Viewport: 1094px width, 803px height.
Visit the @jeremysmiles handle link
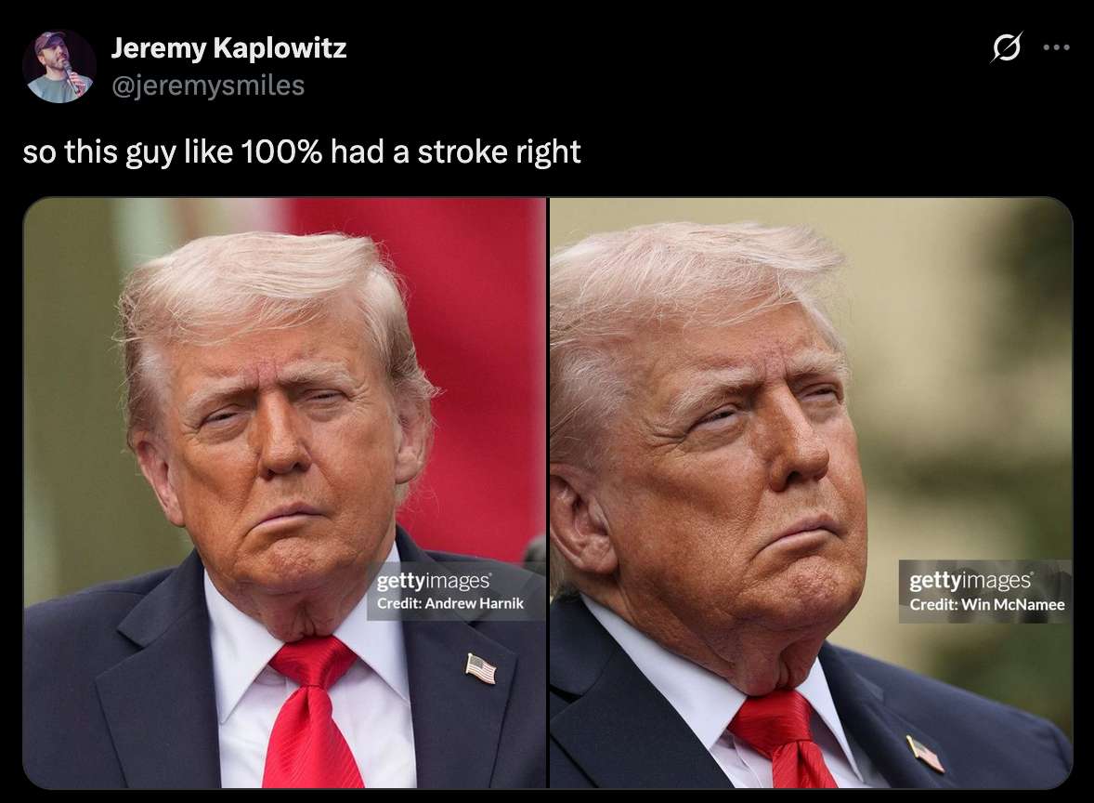[208, 86]
